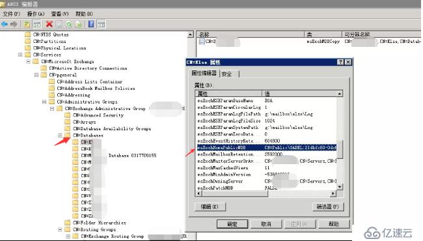Image resolution: width=423 pixels, height=241 pixels.
Task: Select the CN=Databases tree item
Action: [x=89, y=135]
